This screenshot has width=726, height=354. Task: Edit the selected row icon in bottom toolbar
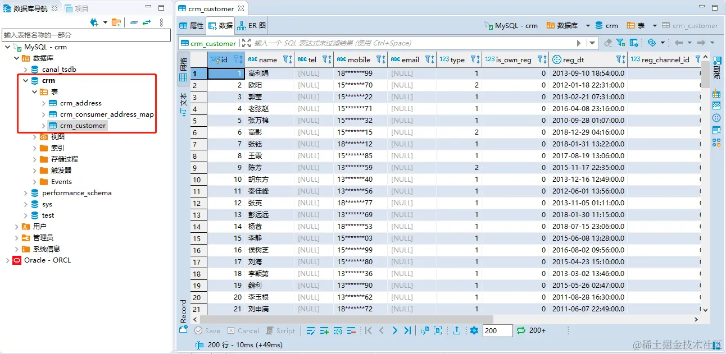311,331
